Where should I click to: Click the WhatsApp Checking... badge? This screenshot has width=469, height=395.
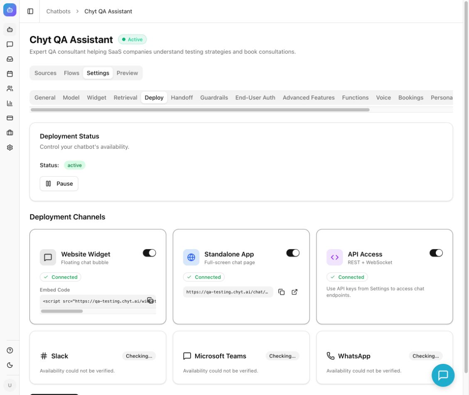coord(425,356)
